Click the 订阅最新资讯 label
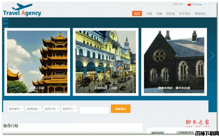This screenshot has height=136, width=219. [185, 132]
